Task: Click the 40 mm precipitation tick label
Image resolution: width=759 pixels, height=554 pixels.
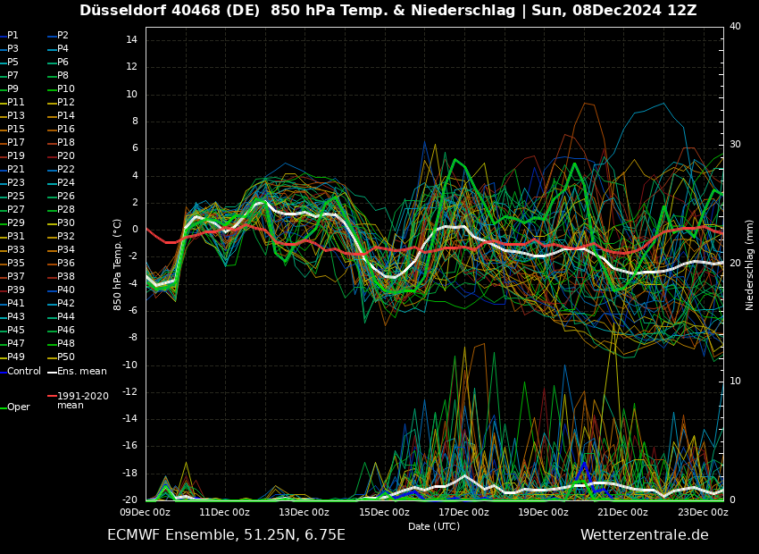Action: point(735,27)
